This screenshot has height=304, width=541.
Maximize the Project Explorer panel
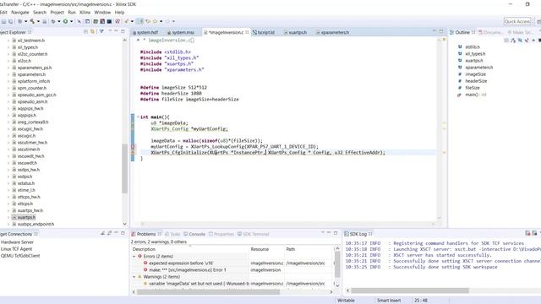123,31
